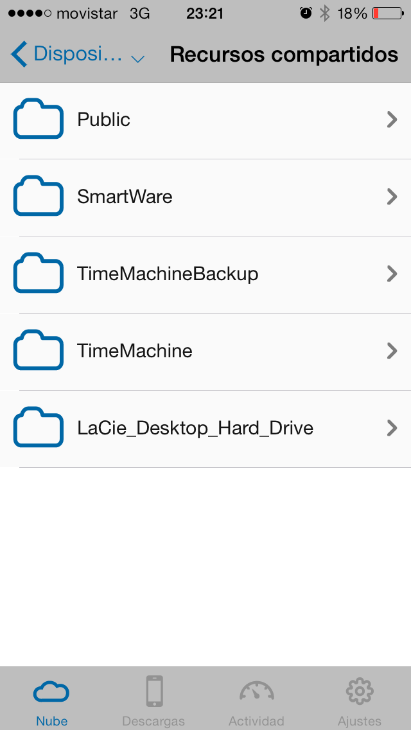This screenshot has height=730, width=411.
Task: Expand the LaCie_Desktop_Hard_Drive row chevron
Action: (392, 428)
